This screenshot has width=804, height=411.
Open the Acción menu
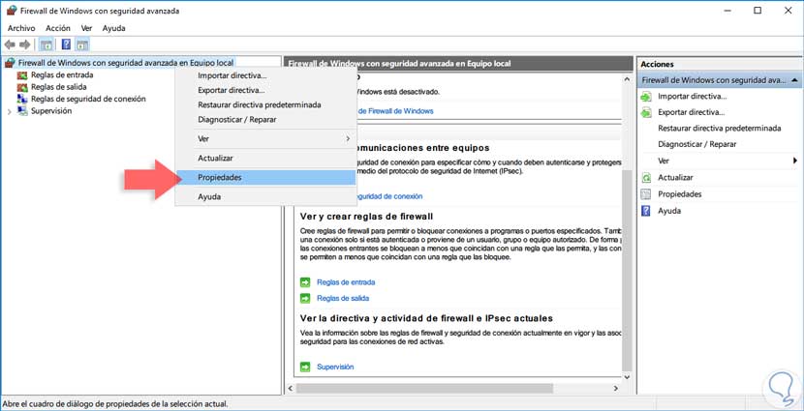(57, 28)
